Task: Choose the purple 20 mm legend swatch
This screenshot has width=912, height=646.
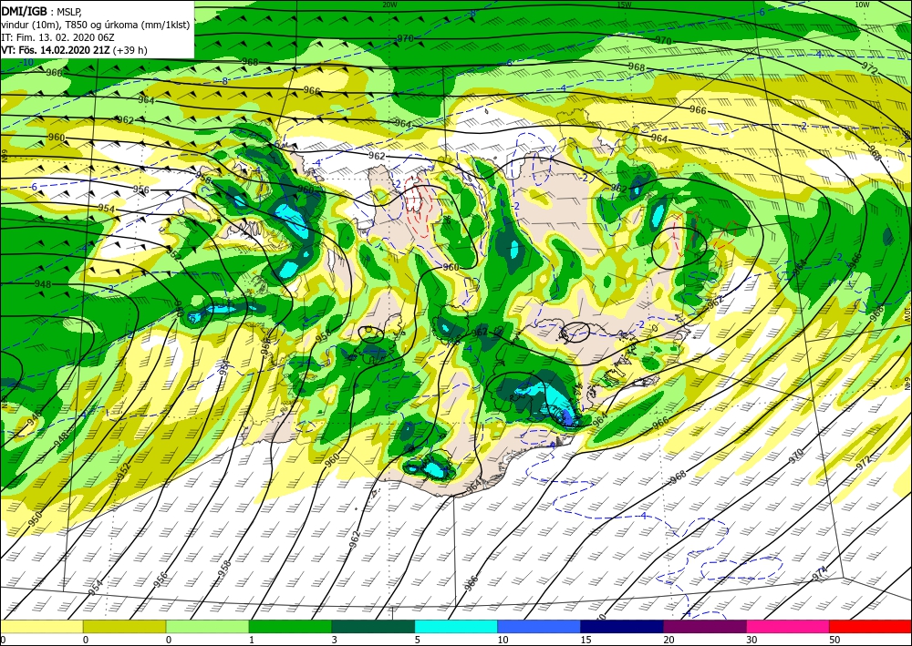Action: point(704,626)
